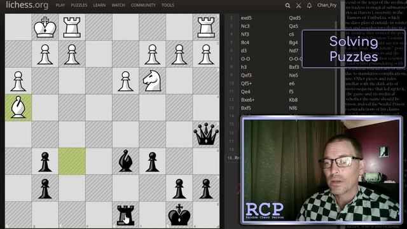407x229 pixels.
Task: Jump to move Ne5 in move list
Action: 294,75
